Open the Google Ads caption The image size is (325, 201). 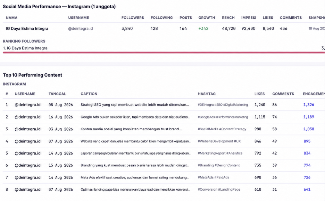pyautogui.click(x=135, y=117)
